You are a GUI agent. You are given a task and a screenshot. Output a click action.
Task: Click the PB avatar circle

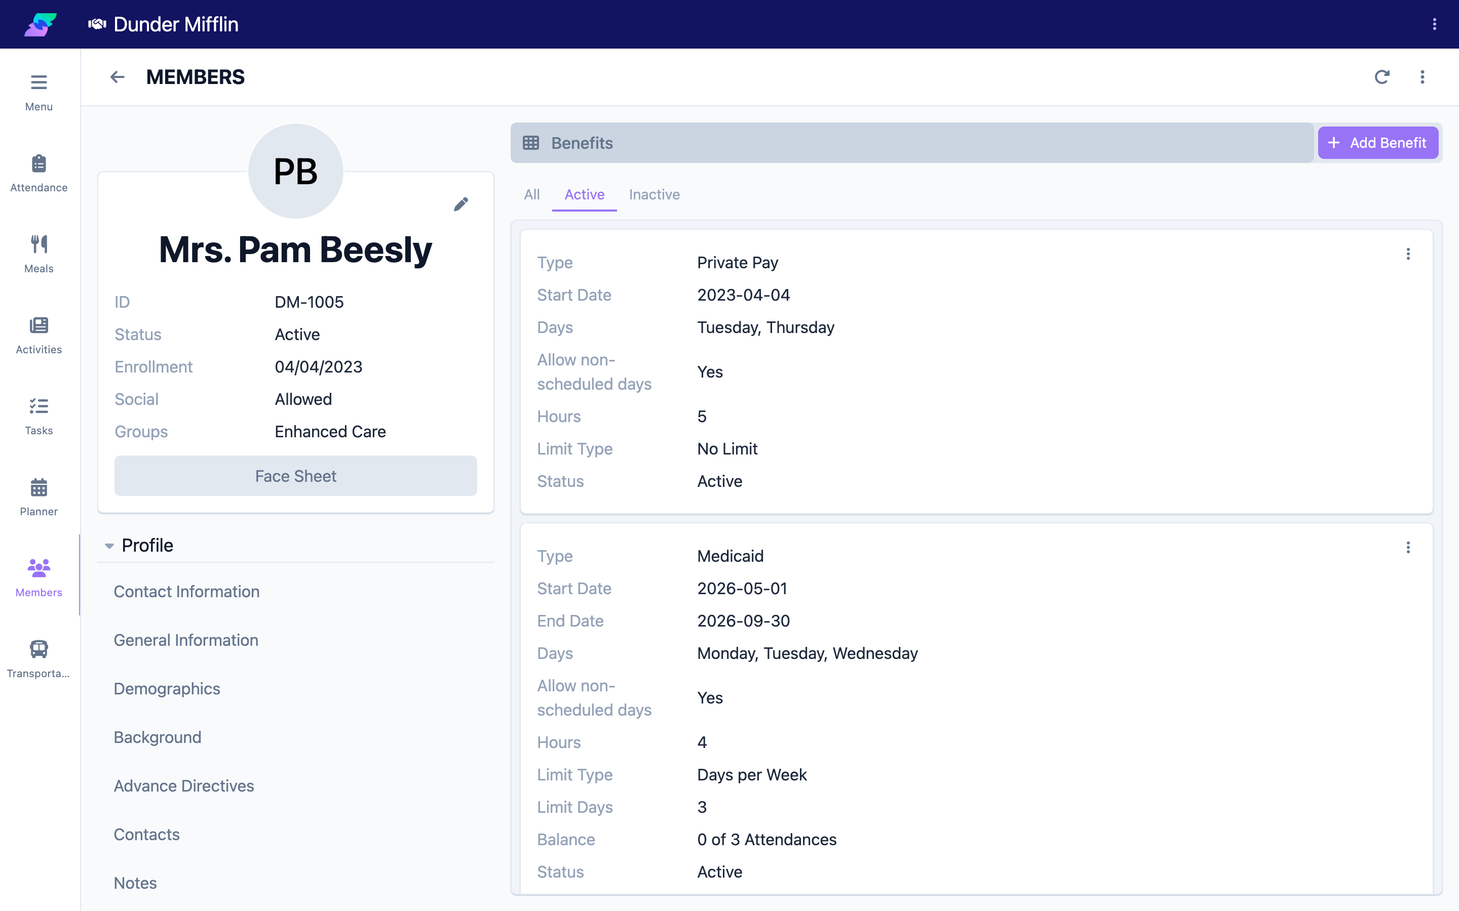295,171
